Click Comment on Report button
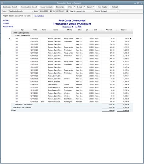The image size is (144, 164). (29, 7)
